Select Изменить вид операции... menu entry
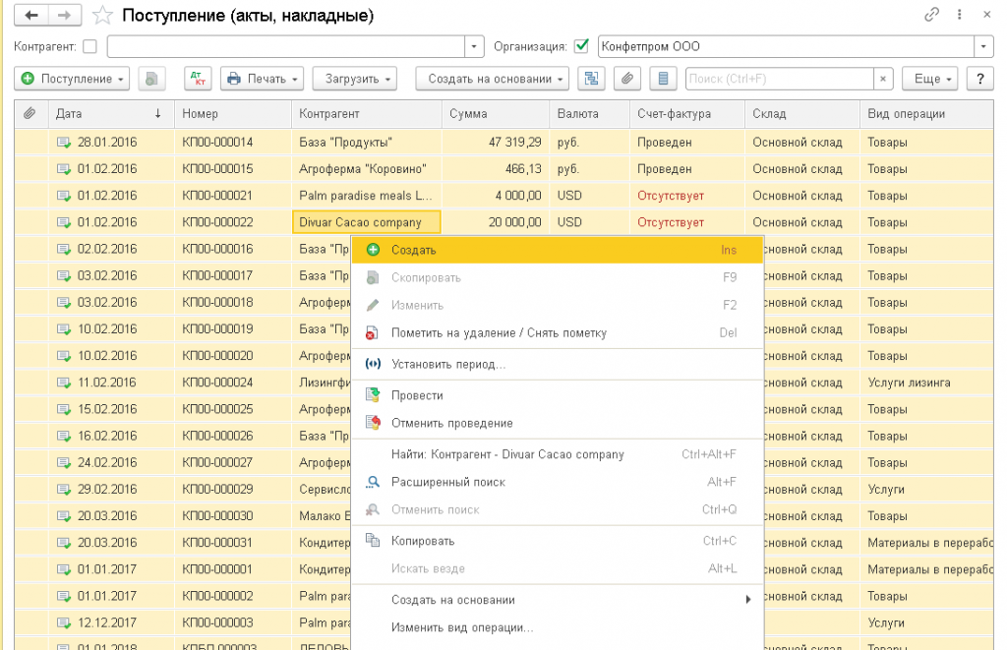This screenshot has height=650, width=1007. 558,627
